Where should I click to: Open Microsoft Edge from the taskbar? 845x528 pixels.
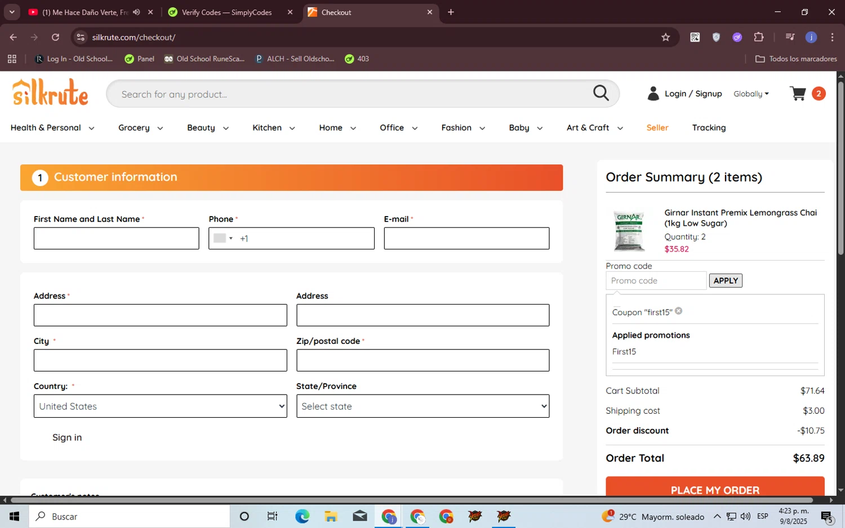(x=302, y=516)
